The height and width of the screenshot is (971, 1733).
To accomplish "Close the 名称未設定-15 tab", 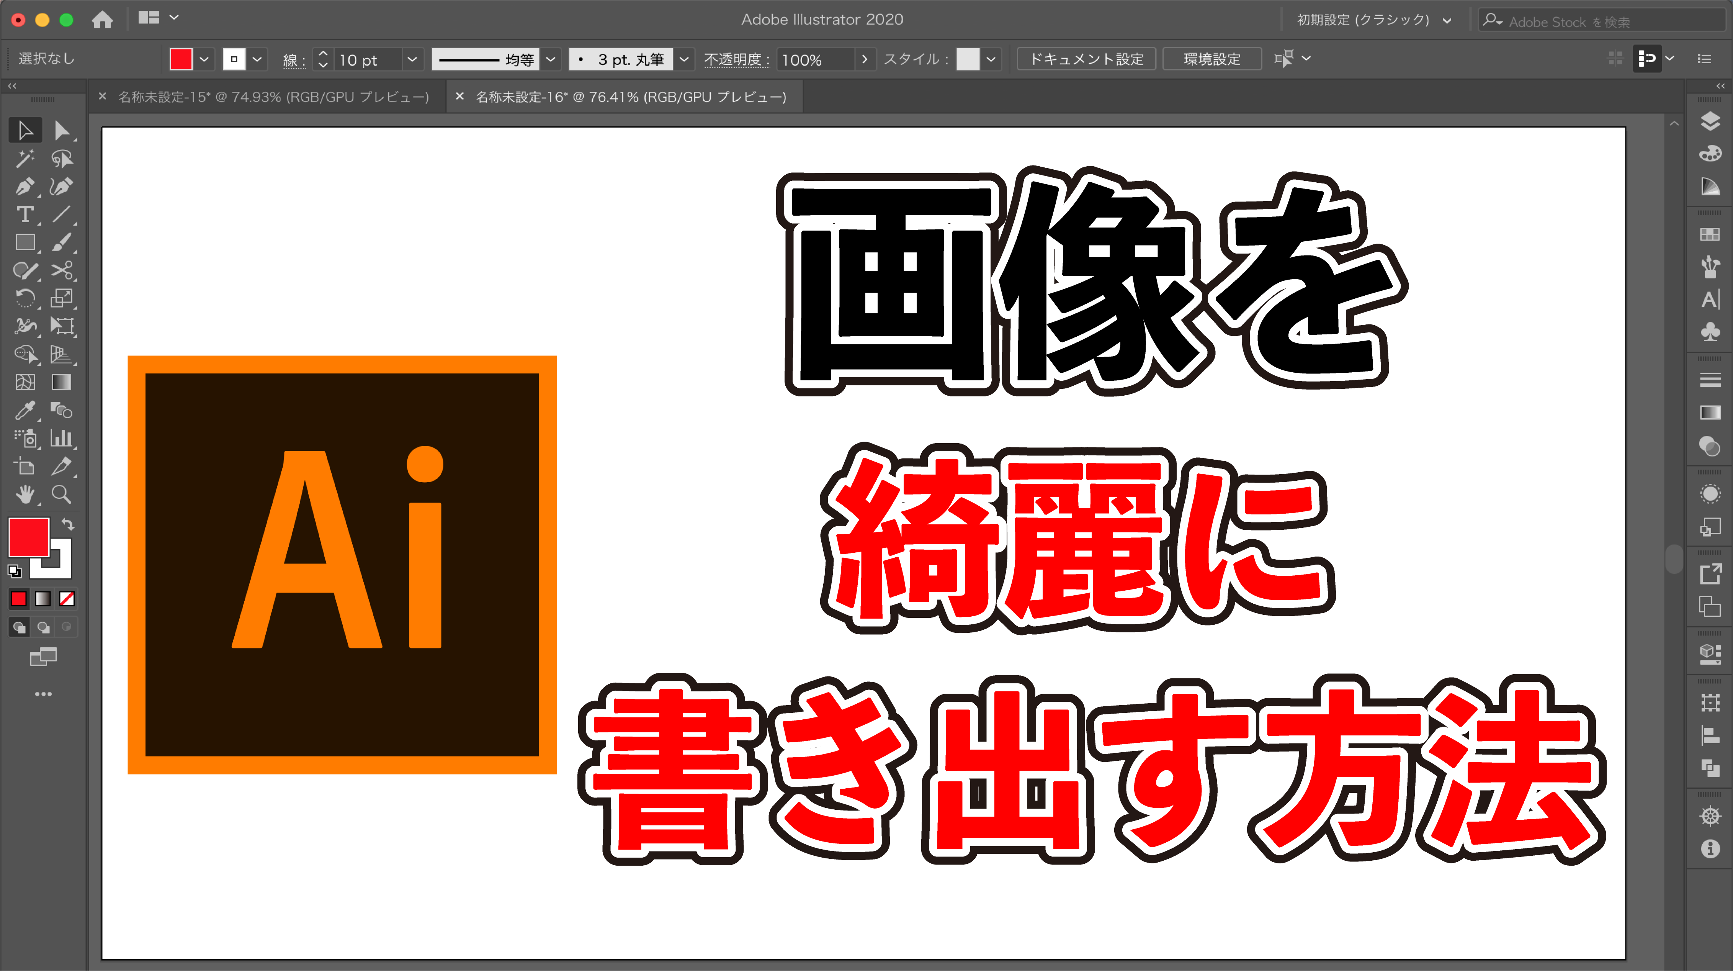I will click(x=102, y=96).
